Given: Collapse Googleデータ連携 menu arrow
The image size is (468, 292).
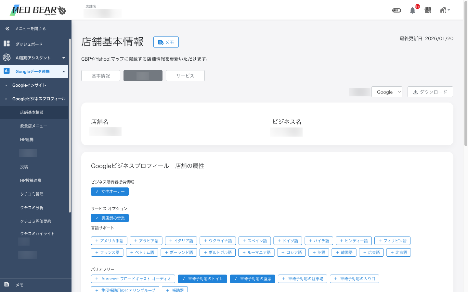Looking at the screenshot, I should [x=64, y=71].
